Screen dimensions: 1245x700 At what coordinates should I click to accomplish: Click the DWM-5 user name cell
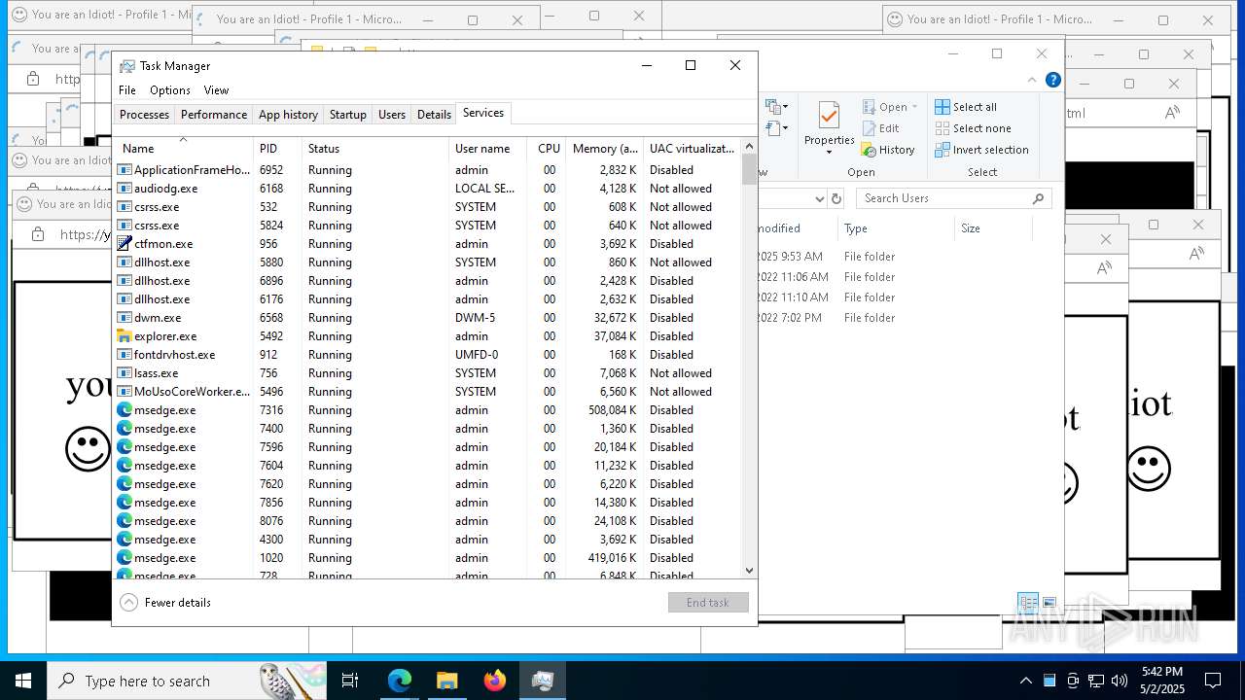pos(475,318)
